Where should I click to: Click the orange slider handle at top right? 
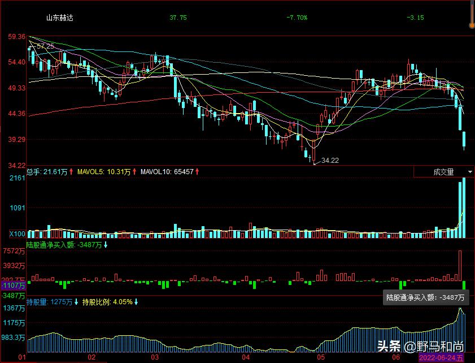click(472, 25)
